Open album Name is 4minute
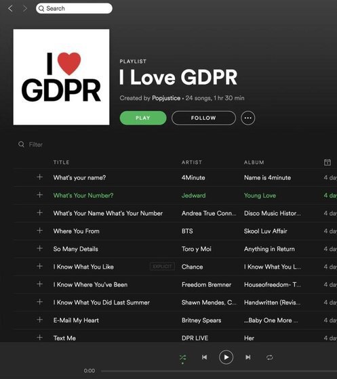This screenshot has height=379, width=337. coord(267,177)
